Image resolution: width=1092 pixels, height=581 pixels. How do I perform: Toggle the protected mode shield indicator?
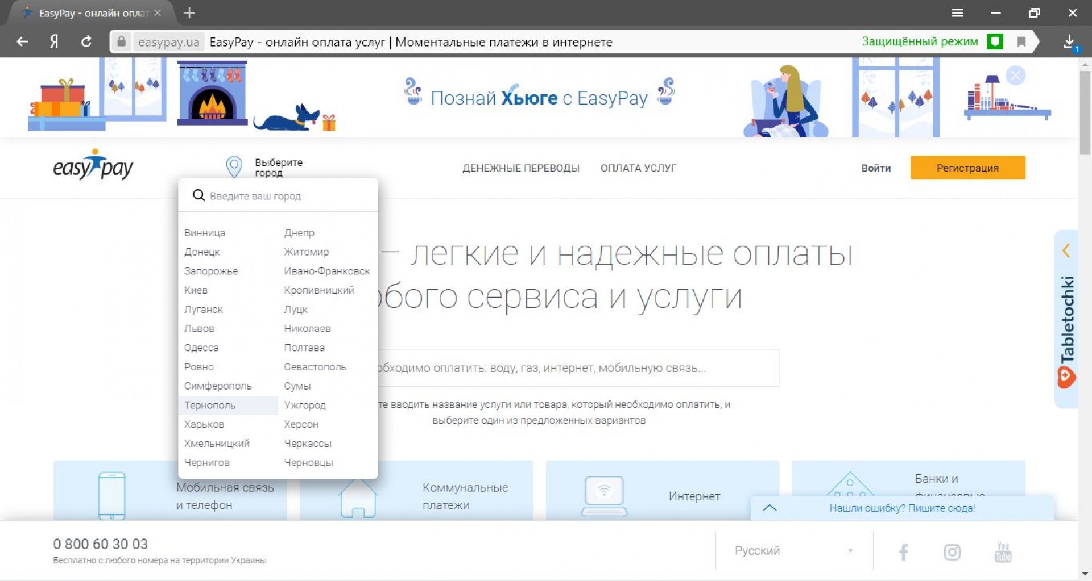point(995,41)
